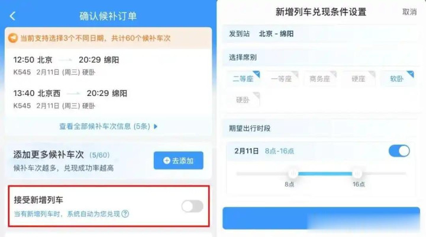Choose the 硬座 seat type
This screenshot has height=237, width=426.
(x=359, y=79)
